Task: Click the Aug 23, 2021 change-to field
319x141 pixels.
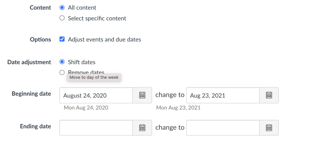Action: pyautogui.click(x=223, y=95)
